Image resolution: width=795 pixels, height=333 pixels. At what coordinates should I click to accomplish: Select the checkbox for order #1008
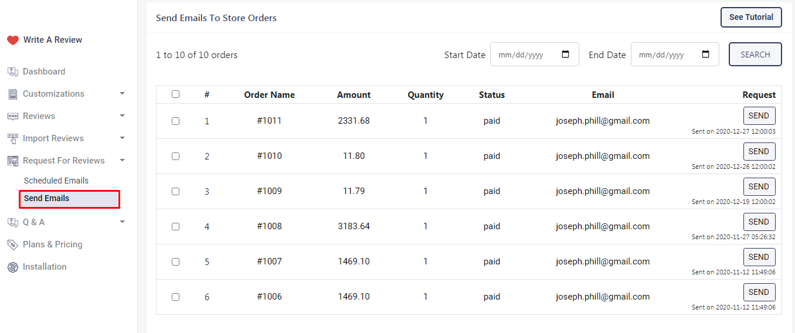click(175, 226)
